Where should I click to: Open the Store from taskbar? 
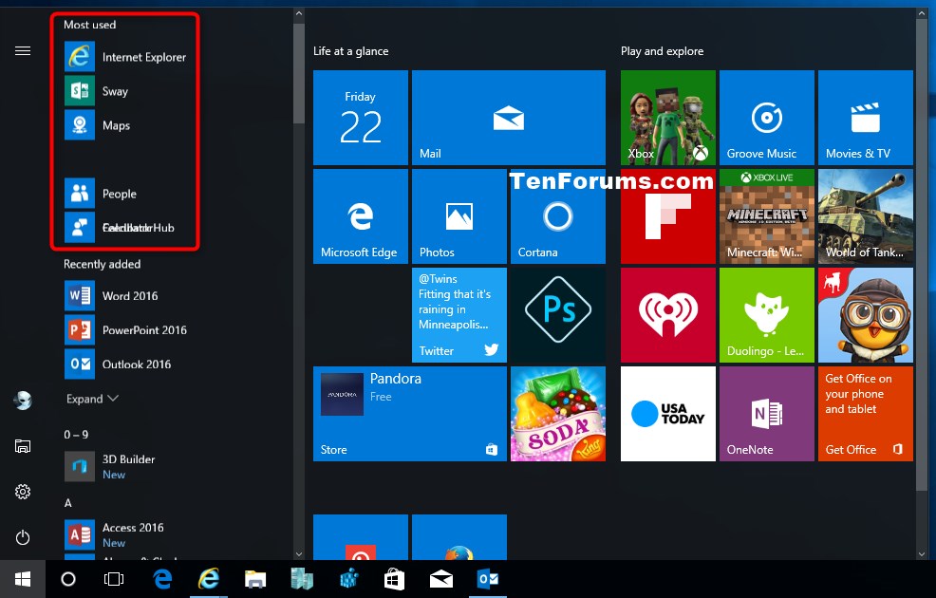coord(394,579)
